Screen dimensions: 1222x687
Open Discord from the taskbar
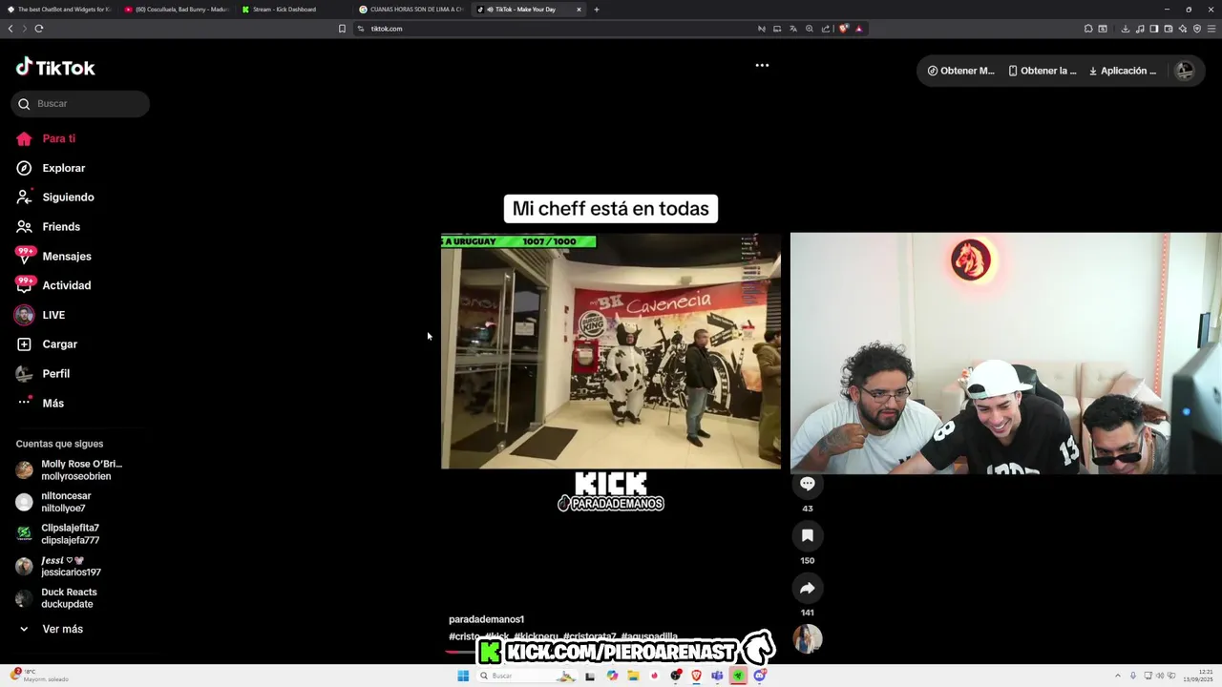click(x=760, y=676)
